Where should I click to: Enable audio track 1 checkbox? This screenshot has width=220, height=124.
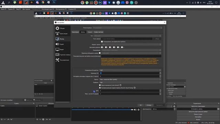(102, 47)
